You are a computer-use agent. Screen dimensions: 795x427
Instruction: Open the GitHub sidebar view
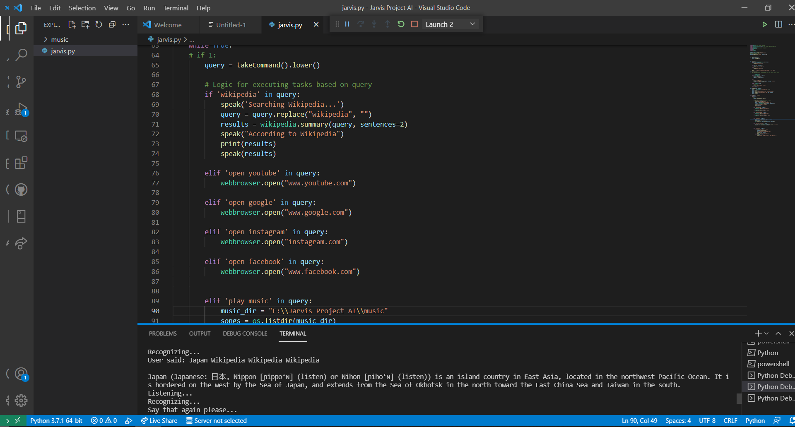coord(21,190)
